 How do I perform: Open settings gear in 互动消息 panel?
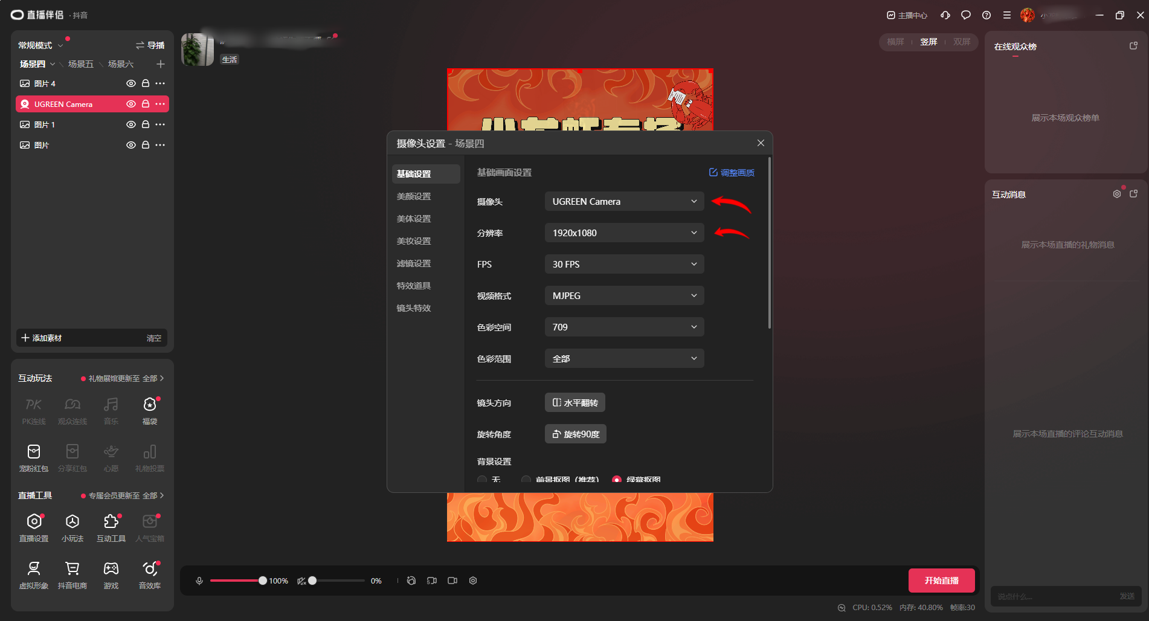click(x=1117, y=194)
